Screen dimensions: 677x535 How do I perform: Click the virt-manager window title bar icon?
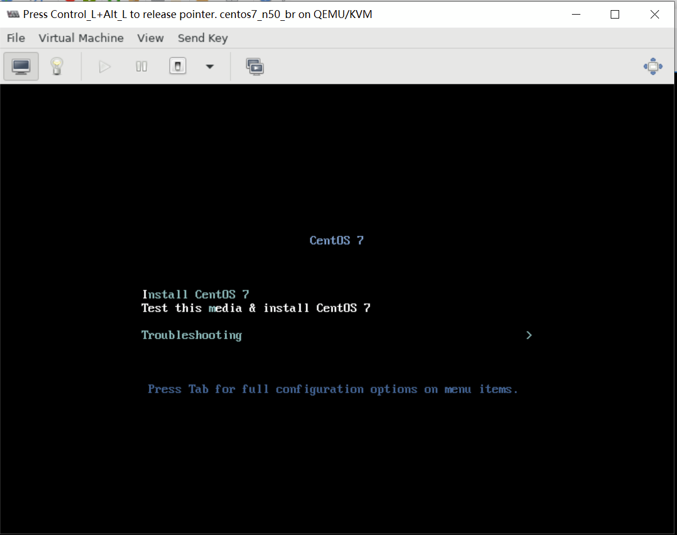tap(12, 15)
